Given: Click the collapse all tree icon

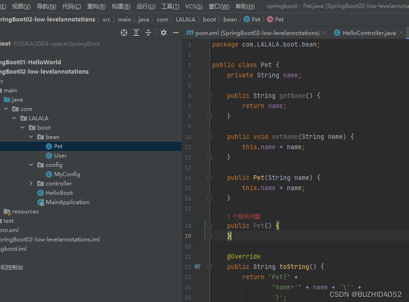Looking at the screenshot, I should pyautogui.click(x=148, y=33).
